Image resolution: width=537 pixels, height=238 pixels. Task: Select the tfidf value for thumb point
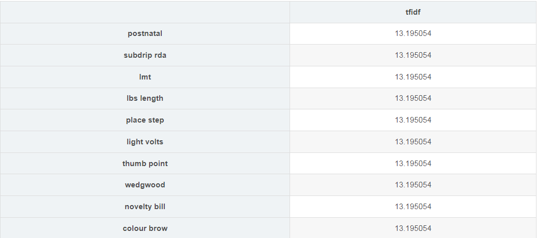pyautogui.click(x=413, y=164)
